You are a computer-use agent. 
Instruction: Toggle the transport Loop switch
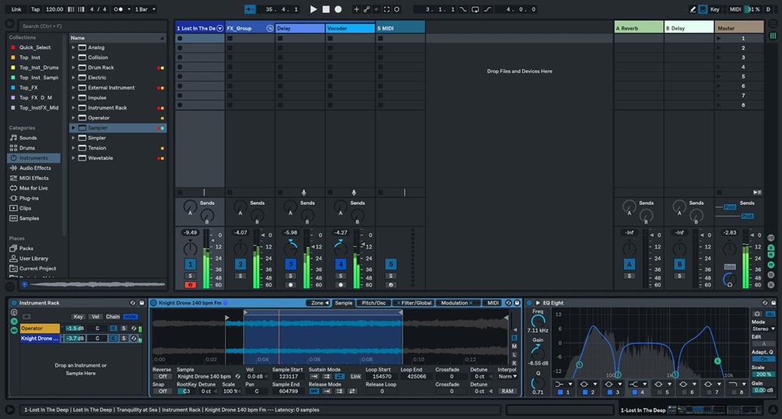point(475,9)
